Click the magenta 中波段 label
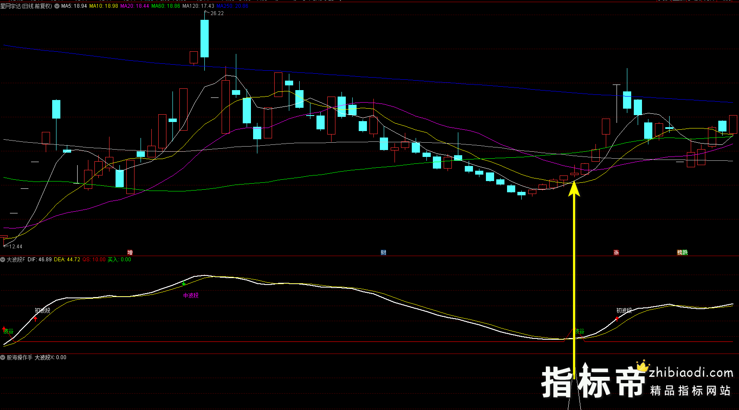The height and width of the screenshot is (410, 739). coord(191,296)
